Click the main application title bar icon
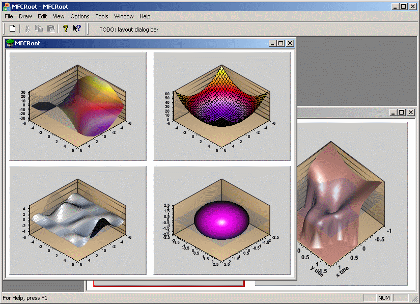420x304 pixels. point(7,7)
